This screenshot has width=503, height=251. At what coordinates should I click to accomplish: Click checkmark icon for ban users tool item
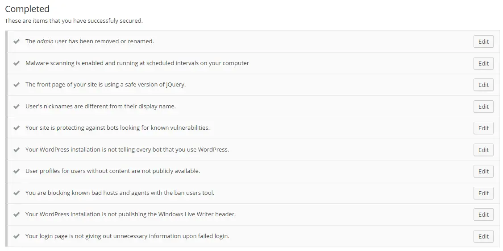click(17, 193)
